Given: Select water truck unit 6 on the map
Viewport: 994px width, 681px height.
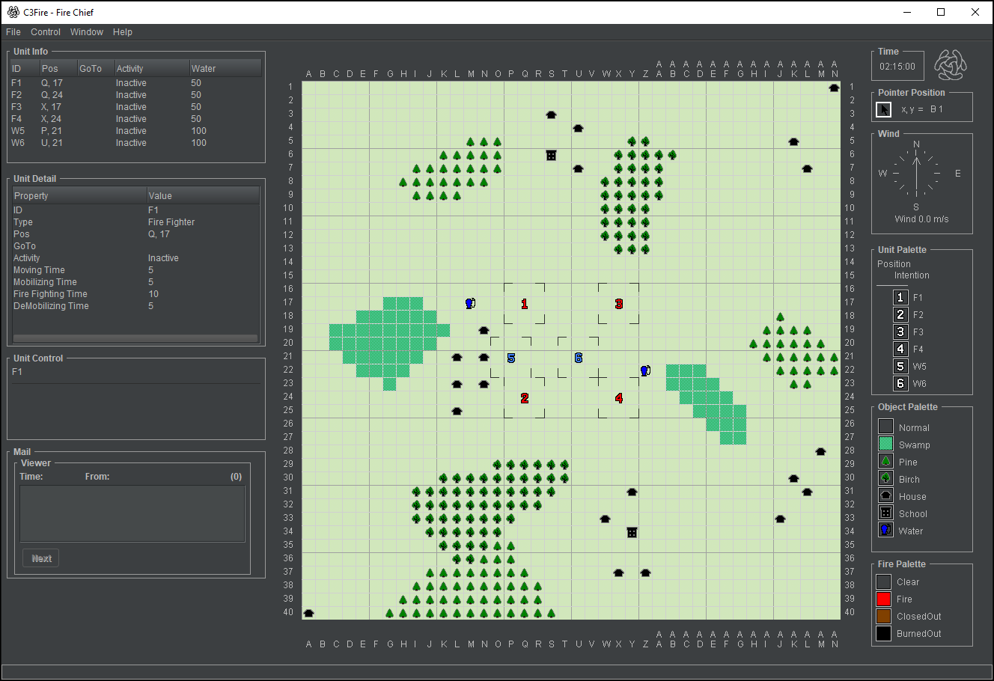Looking at the screenshot, I should pos(579,358).
